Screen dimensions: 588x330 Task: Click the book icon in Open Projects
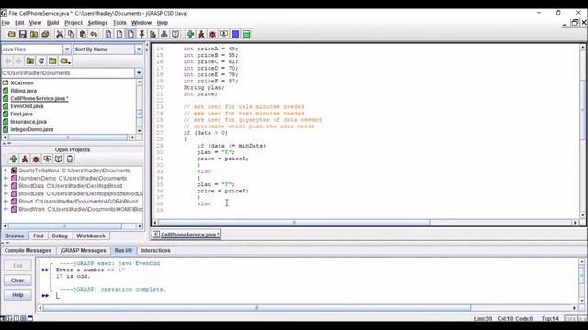tap(59, 159)
